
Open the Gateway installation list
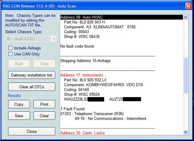coord(32,75)
